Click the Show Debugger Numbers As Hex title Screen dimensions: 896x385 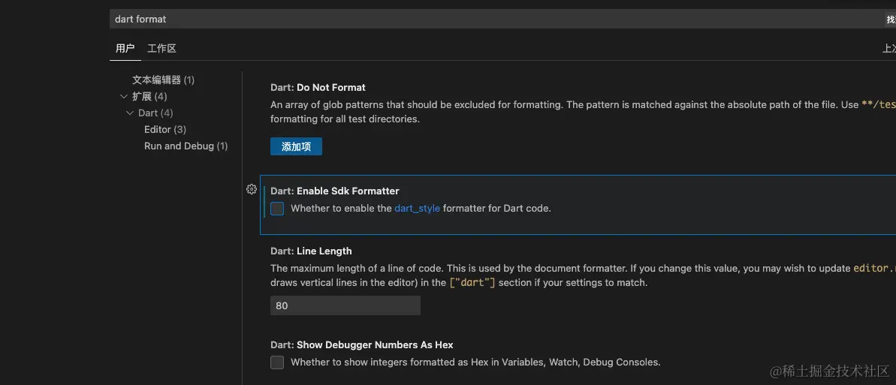[x=361, y=345]
